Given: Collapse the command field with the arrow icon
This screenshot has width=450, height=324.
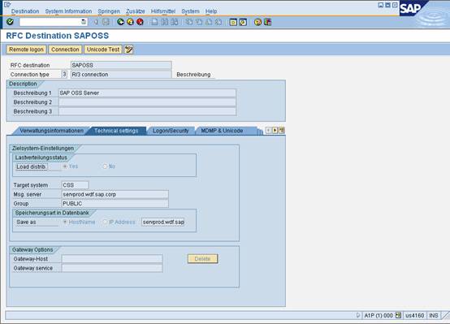Looking at the screenshot, I should 96,22.
